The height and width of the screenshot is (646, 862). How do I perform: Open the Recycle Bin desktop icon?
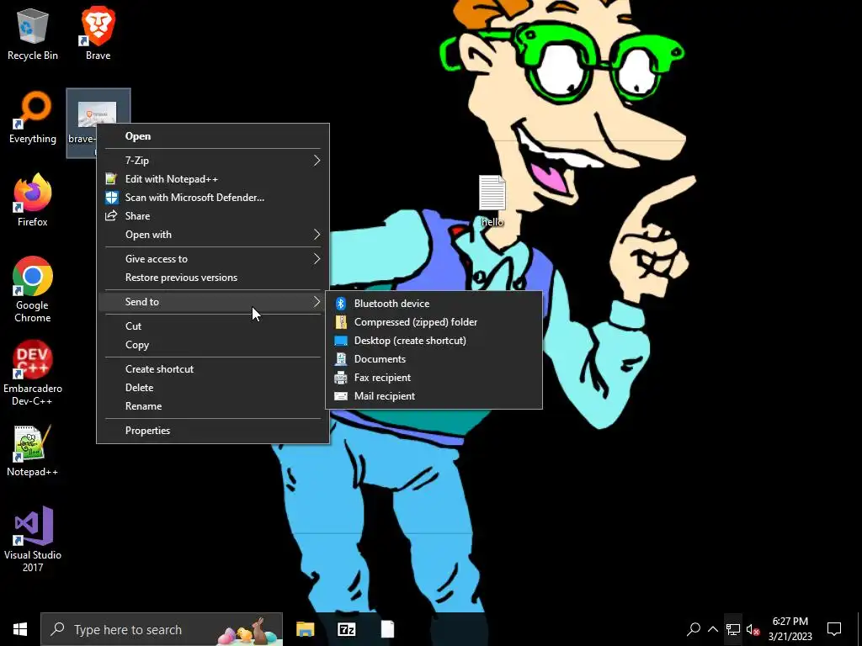(x=33, y=34)
